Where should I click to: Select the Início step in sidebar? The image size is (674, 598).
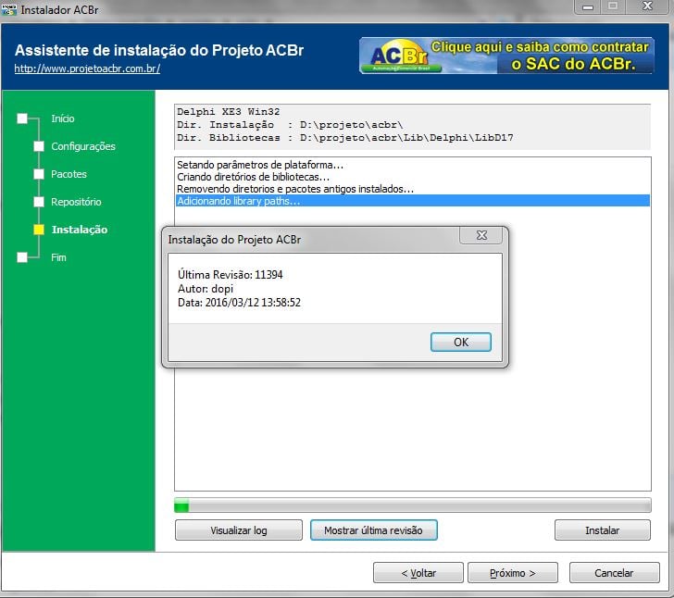click(x=63, y=118)
